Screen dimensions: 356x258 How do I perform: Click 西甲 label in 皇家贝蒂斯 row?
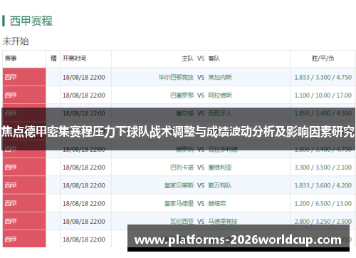11,185
